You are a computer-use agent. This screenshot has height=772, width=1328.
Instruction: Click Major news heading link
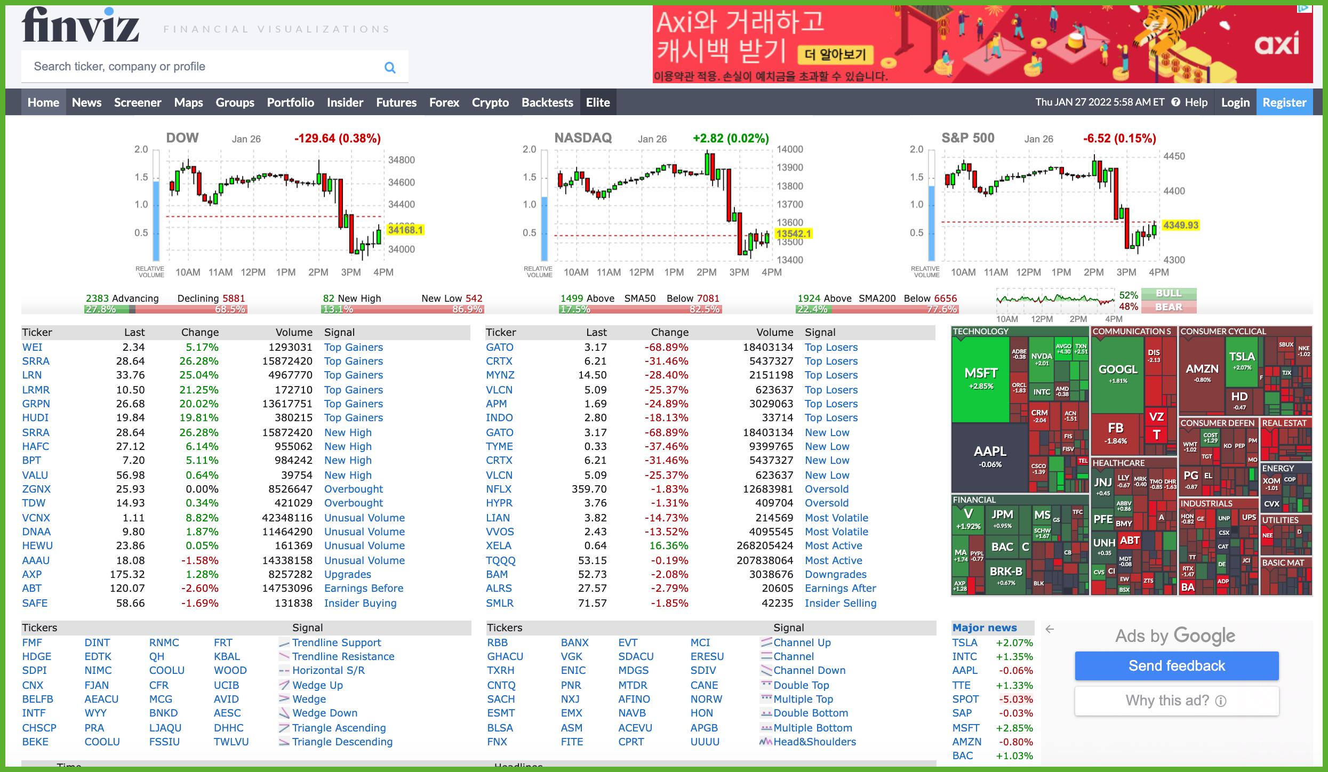tap(985, 628)
